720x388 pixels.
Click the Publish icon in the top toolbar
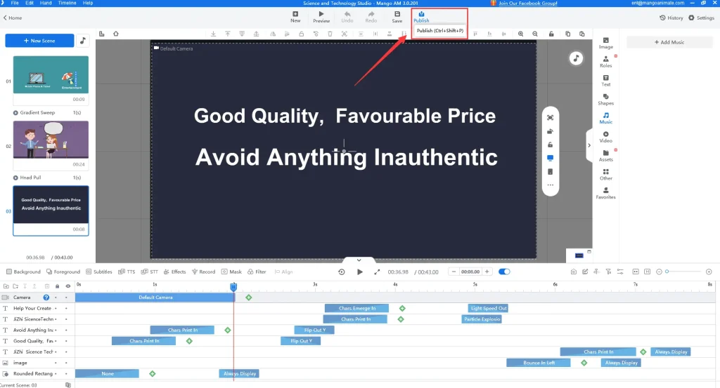(421, 14)
